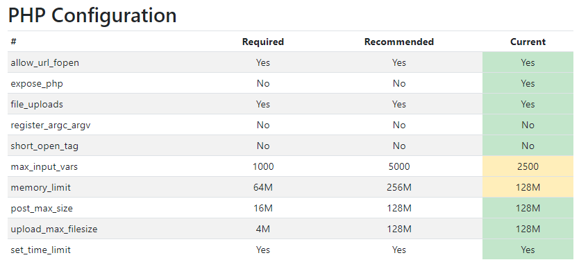Click the PHP Configuration heading
This screenshot has height=269, width=588.
[x=92, y=16]
